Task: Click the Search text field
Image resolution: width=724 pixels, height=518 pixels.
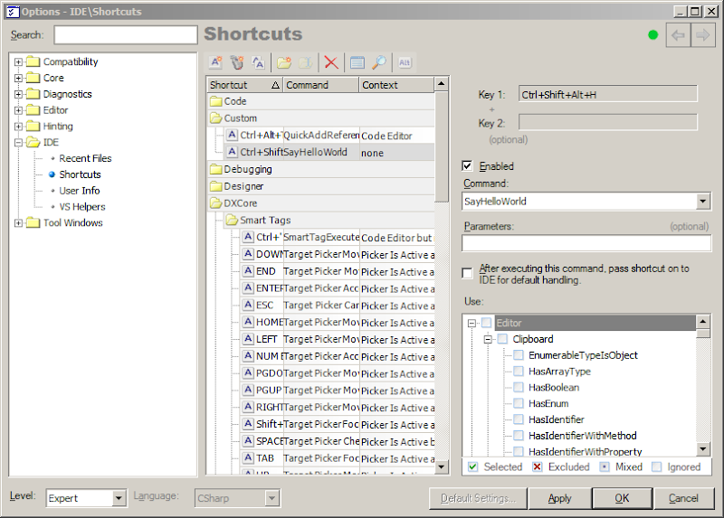Action: click(x=126, y=35)
